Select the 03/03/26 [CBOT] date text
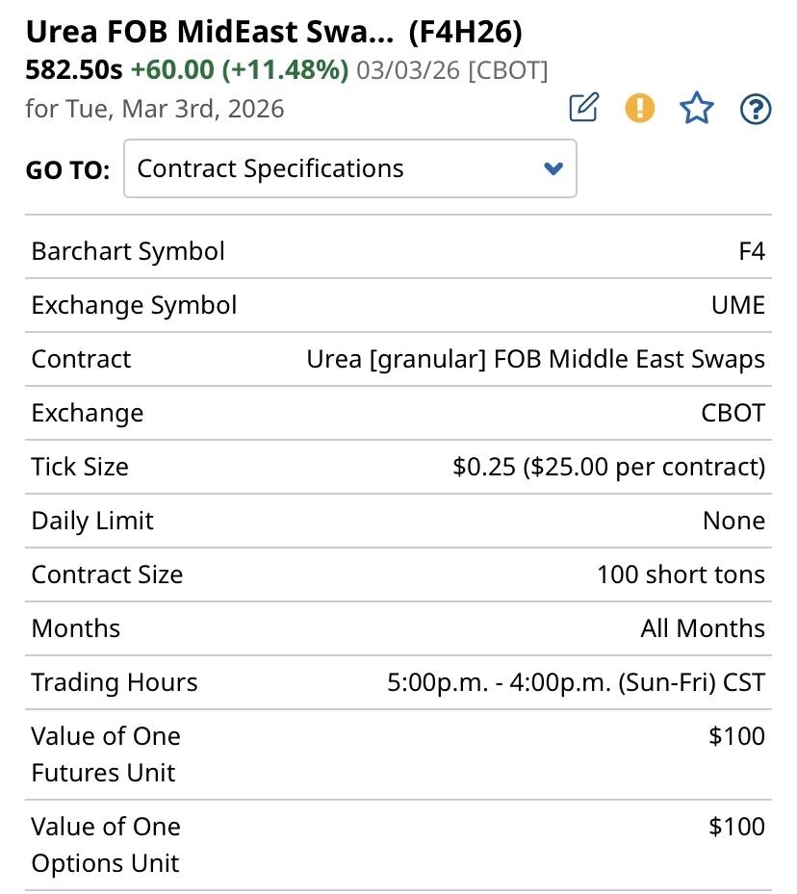The image size is (797, 894). (451, 70)
